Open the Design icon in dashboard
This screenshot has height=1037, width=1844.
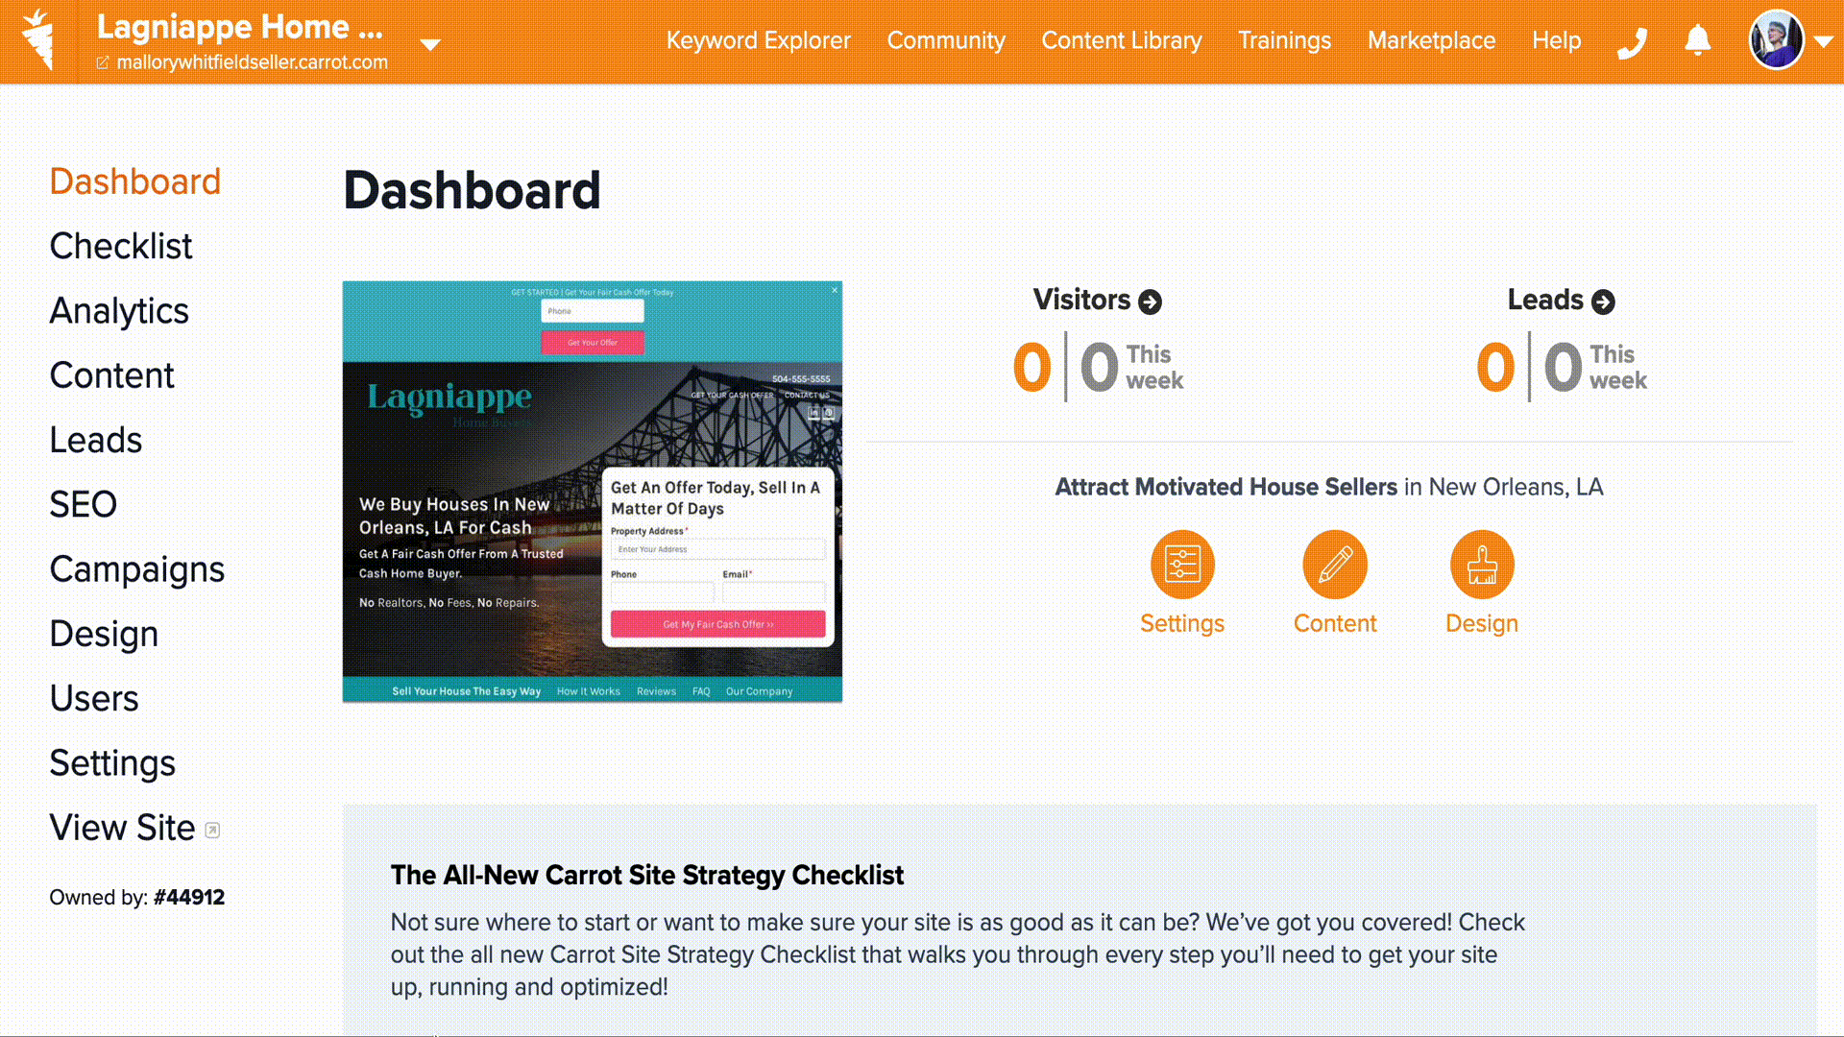[1482, 565]
